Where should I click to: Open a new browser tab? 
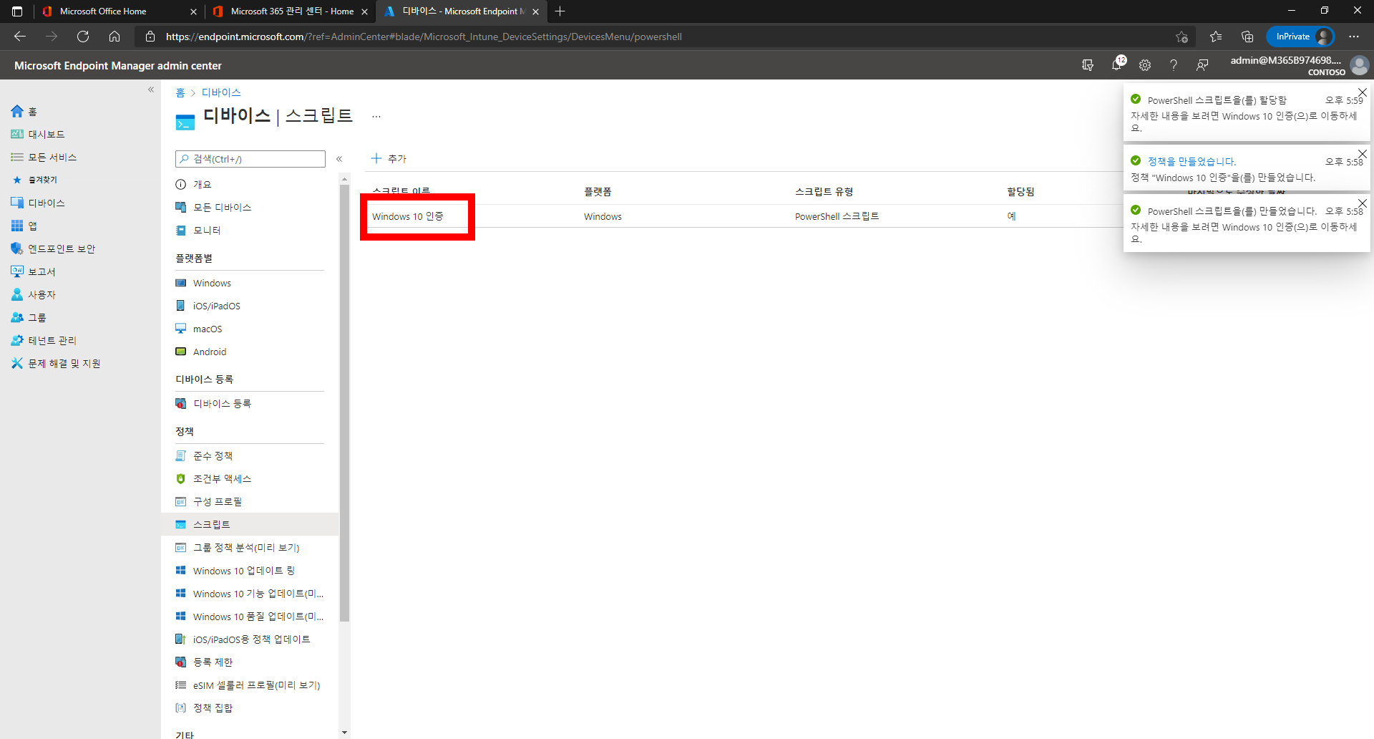[560, 11]
